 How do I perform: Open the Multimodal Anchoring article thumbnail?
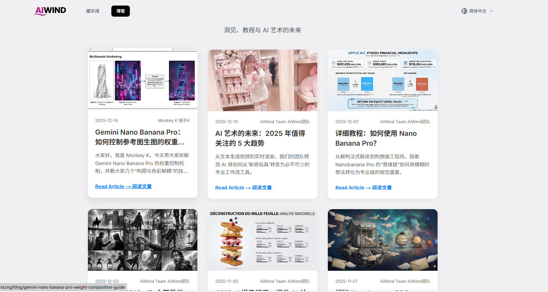(142, 79)
